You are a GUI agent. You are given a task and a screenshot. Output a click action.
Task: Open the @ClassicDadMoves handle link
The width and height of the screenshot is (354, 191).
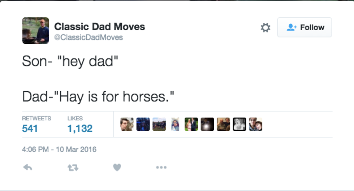click(x=88, y=38)
